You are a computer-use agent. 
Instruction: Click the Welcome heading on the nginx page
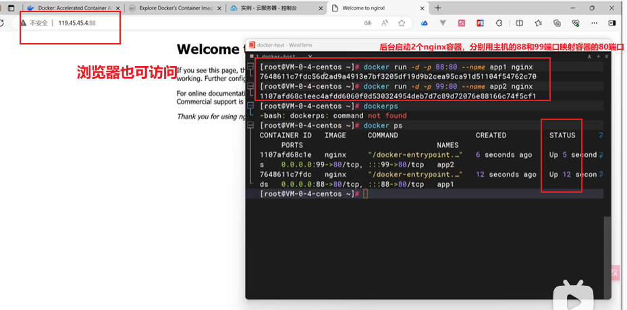207,49
